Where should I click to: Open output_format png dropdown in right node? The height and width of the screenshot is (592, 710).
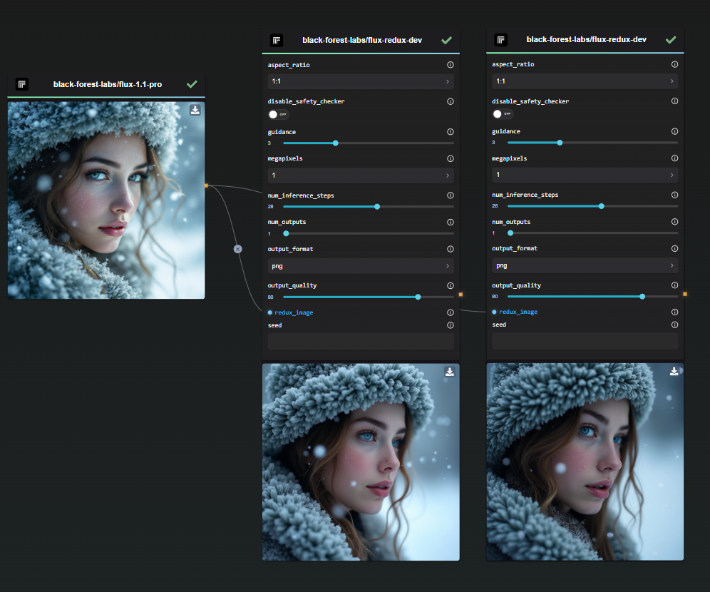[585, 265]
